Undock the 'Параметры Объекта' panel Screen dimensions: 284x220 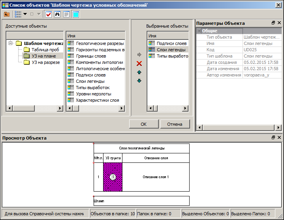pos(273,23)
